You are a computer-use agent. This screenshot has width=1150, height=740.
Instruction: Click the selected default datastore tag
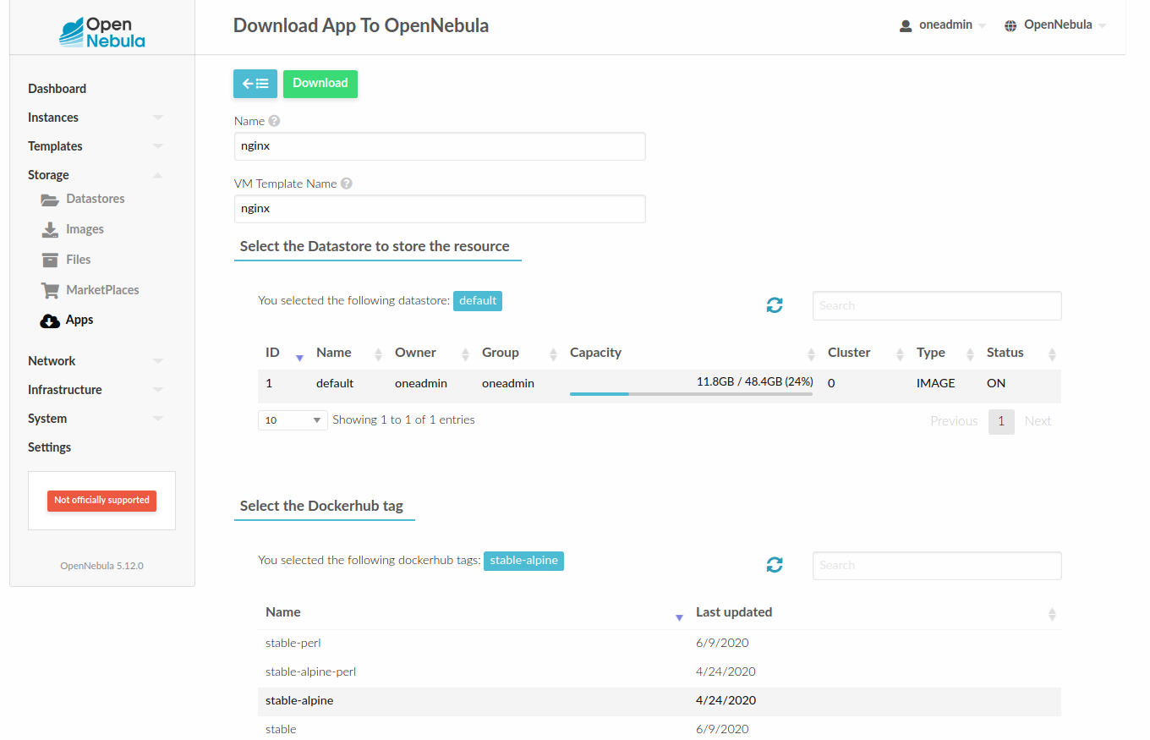tap(478, 301)
